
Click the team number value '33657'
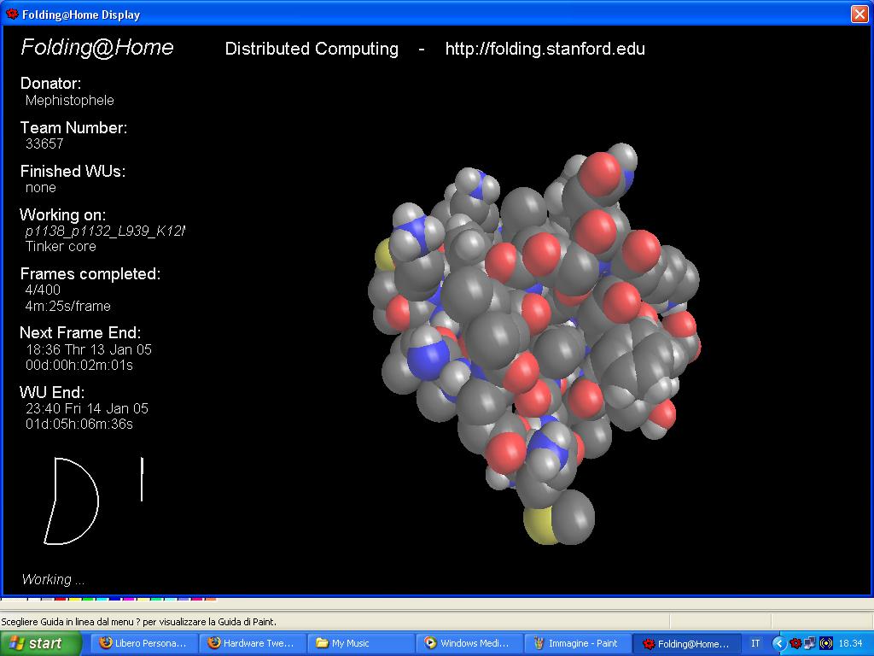(x=44, y=143)
